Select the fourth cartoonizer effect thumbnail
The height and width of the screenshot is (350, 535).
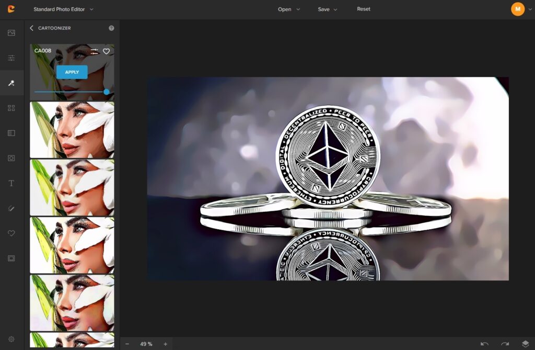point(72,245)
